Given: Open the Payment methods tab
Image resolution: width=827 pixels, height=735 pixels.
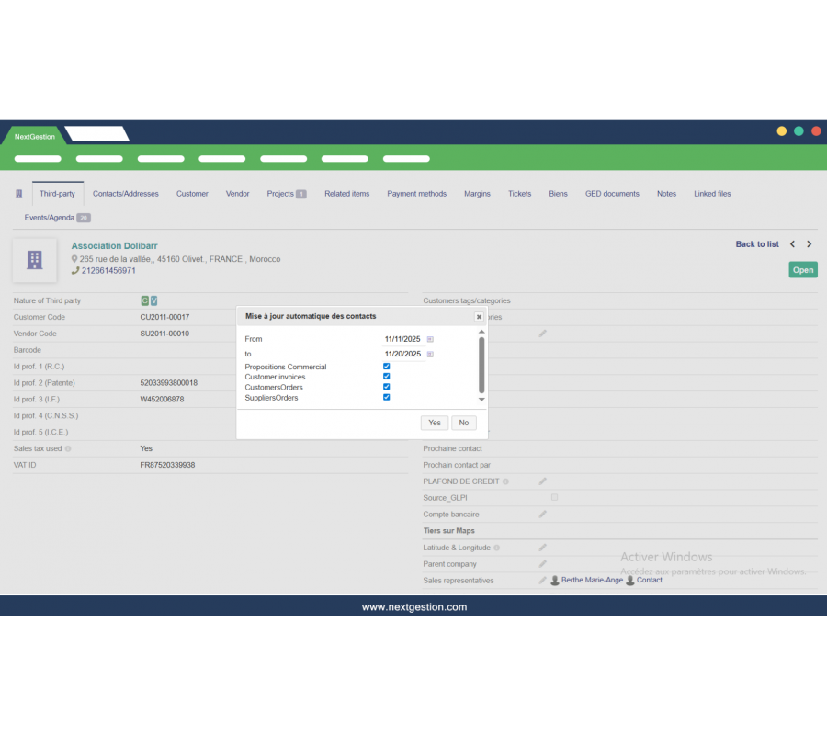Looking at the screenshot, I should point(416,194).
